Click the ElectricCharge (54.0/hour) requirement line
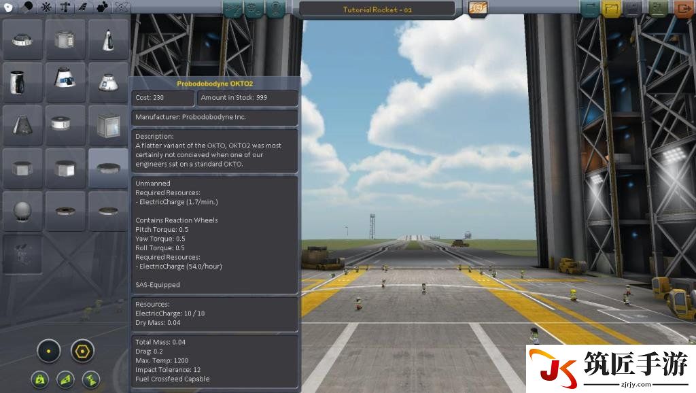 [x=179, y=267]
